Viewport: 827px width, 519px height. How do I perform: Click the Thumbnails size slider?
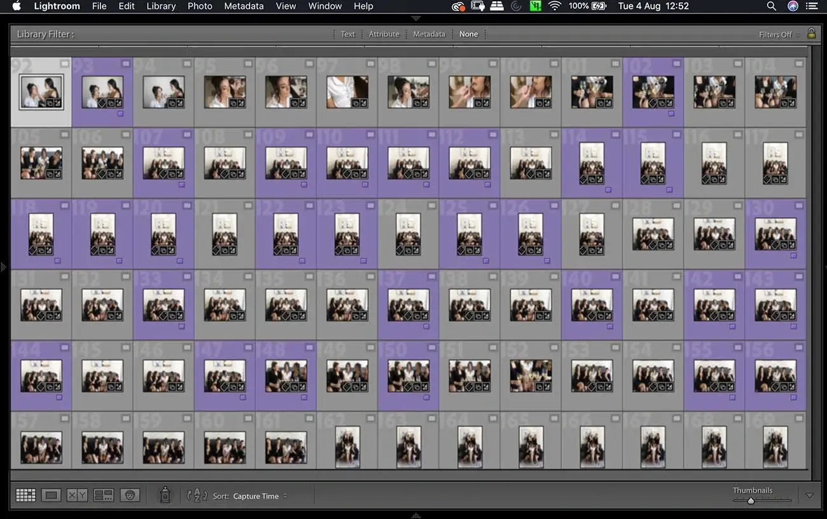751,501
